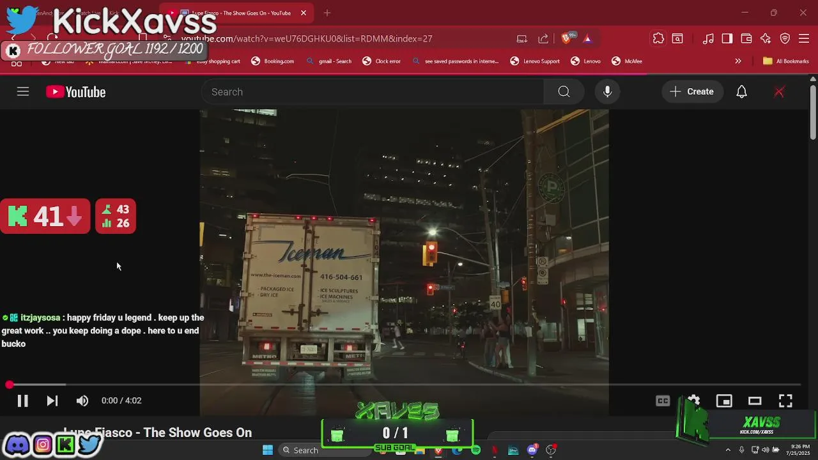Click the red playhead scrubber dot
The image size is (818, 460).
(x=9, y=385)
